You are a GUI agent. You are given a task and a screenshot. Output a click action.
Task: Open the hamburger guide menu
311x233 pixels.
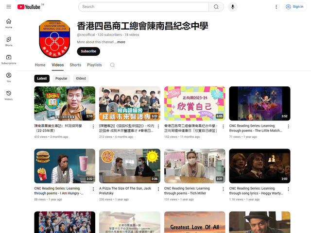tap(9, 7)
